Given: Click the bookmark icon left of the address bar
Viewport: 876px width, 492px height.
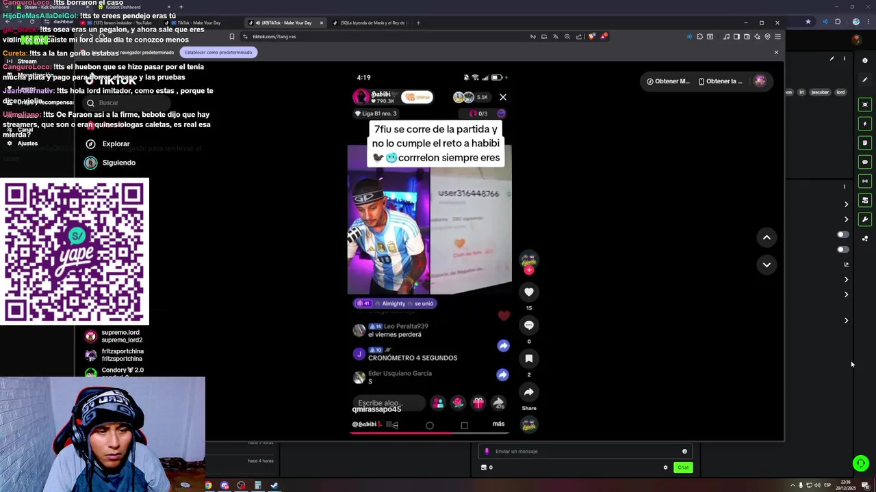Looking at the screenshot, I should point(231,36).
